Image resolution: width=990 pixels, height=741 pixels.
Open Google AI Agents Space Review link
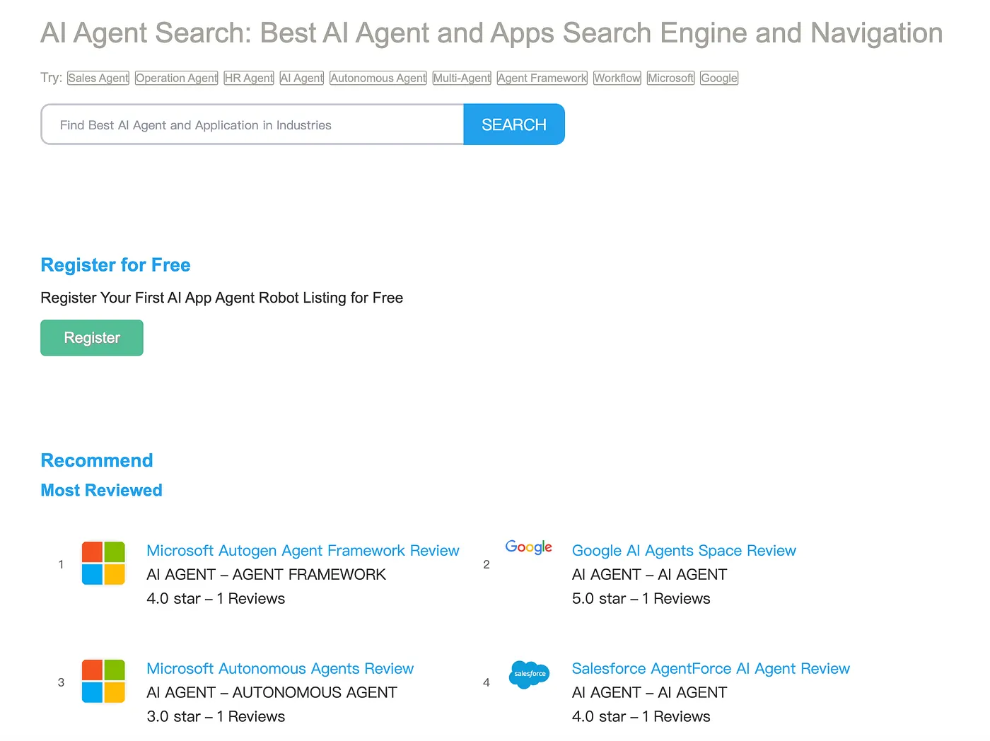(x=684, y=551)
